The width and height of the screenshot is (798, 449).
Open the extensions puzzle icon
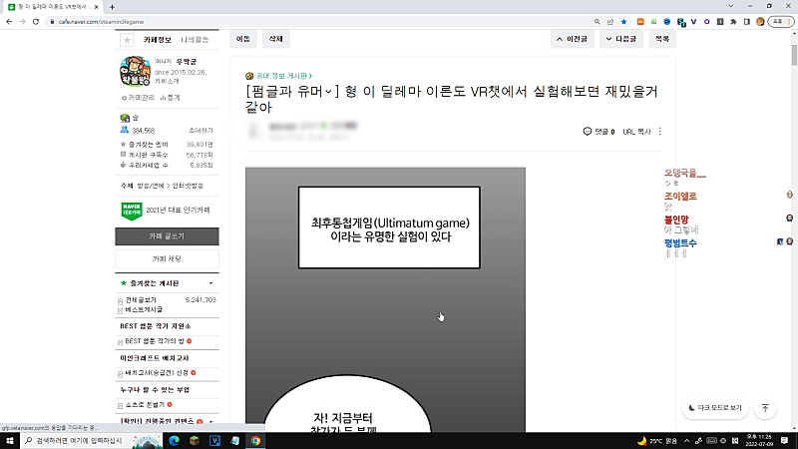tap(733, 22)
